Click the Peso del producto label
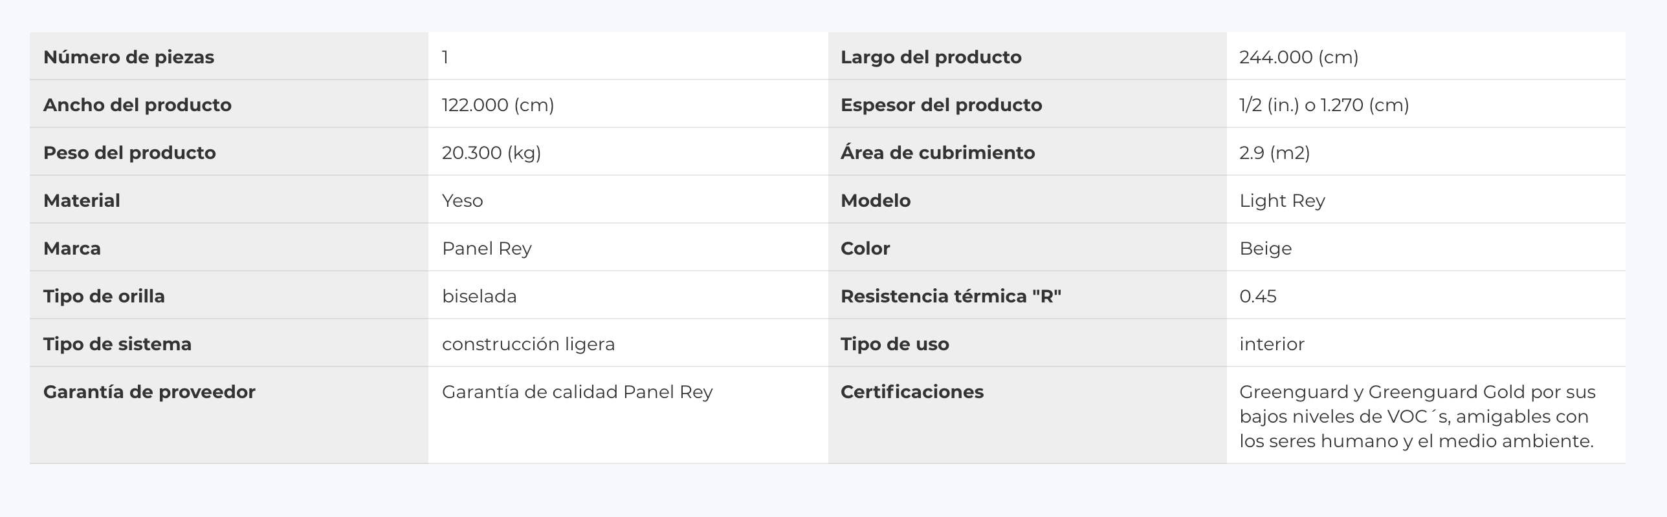Image resolution: width=1667 pixels, height=517 pixels. click(129, 153)
